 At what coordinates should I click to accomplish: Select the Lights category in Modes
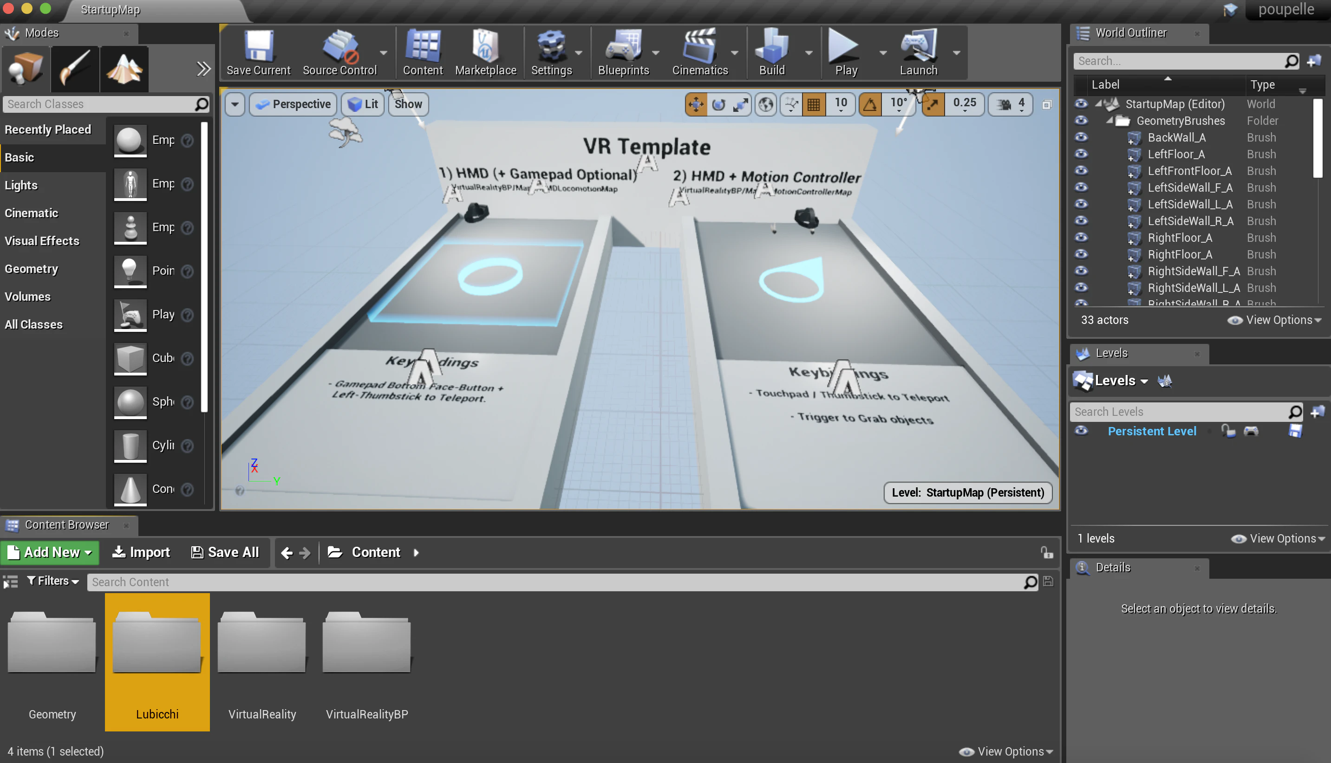(x=21, y=185)
